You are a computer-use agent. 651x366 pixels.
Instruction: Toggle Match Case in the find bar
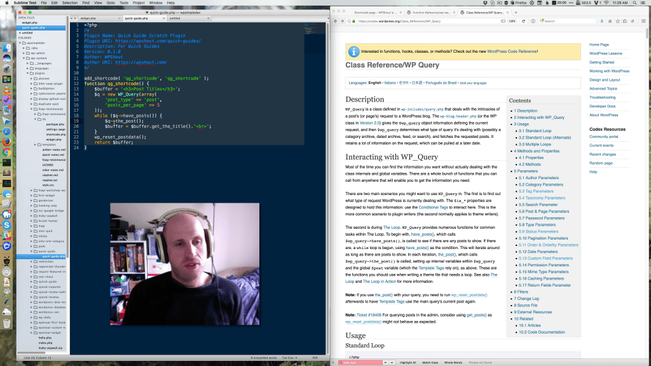430,362
